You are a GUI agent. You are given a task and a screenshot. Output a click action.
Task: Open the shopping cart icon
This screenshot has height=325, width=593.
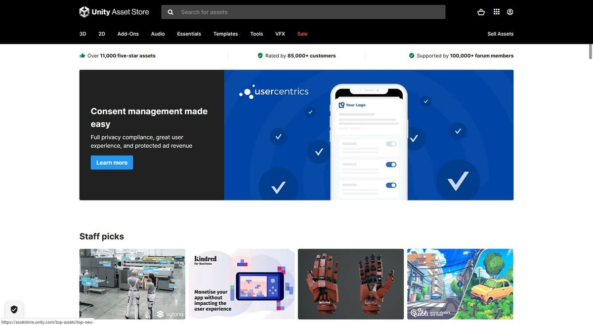481,12
